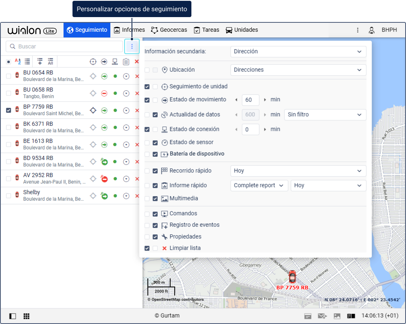Open Informe rápido Hoy period dropdown
Viewport: 406px width, 324px height.
point(328,186)
